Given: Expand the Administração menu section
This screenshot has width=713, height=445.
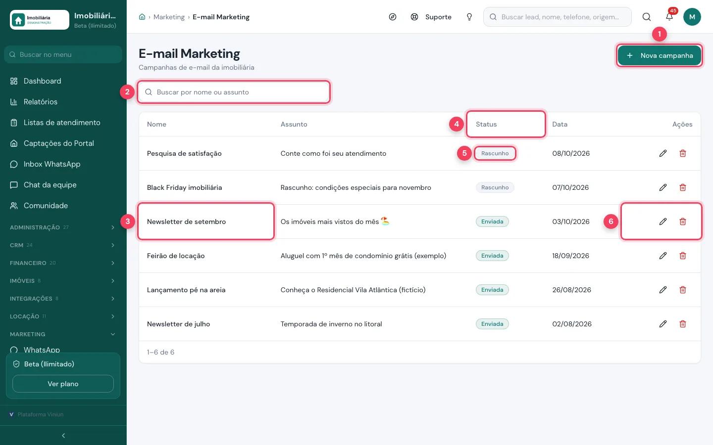Looking at the screenshot, I should 63,227.
